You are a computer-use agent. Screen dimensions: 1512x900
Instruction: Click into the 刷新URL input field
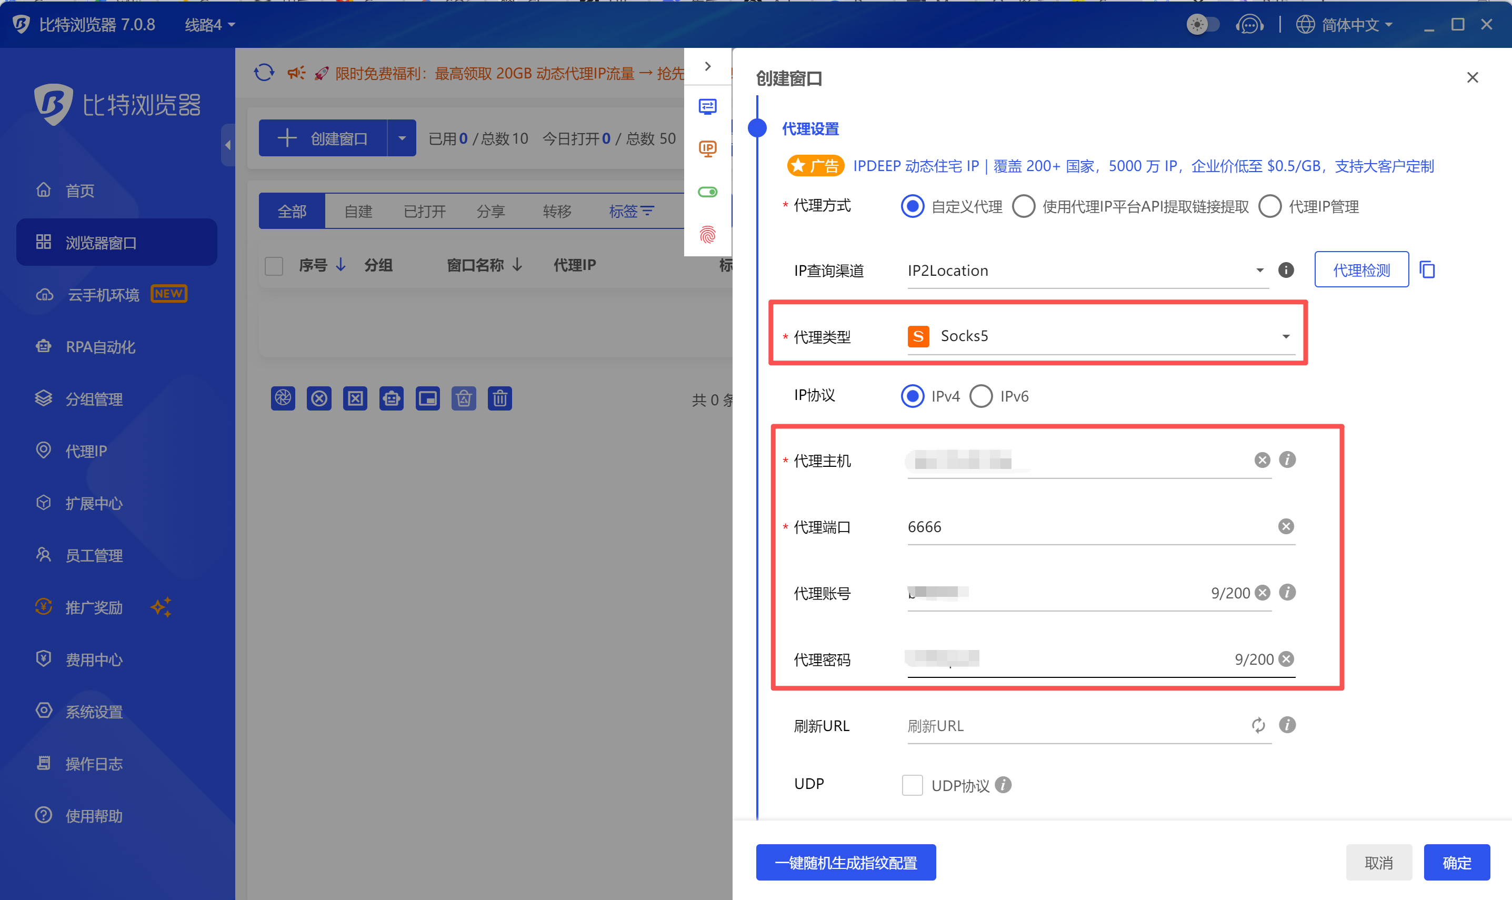click(x=1073, y=726)
